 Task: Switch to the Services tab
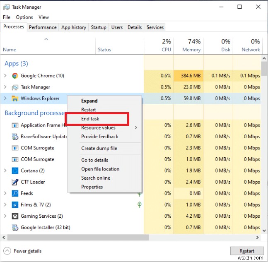[155, 27]
